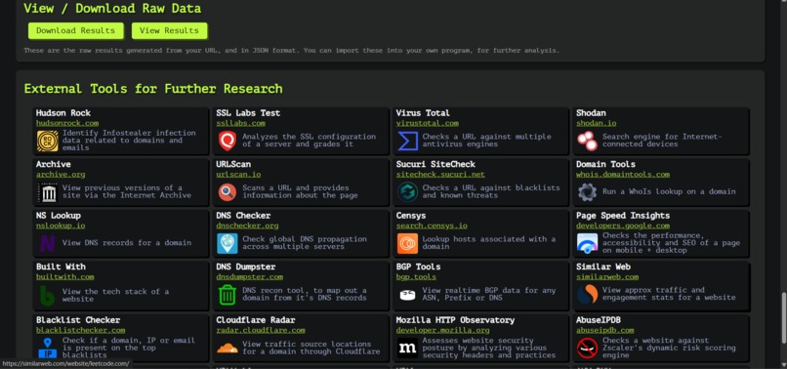Visit the whois.domaintools.com link
The image size is (787, 369).
coord(623,174)
